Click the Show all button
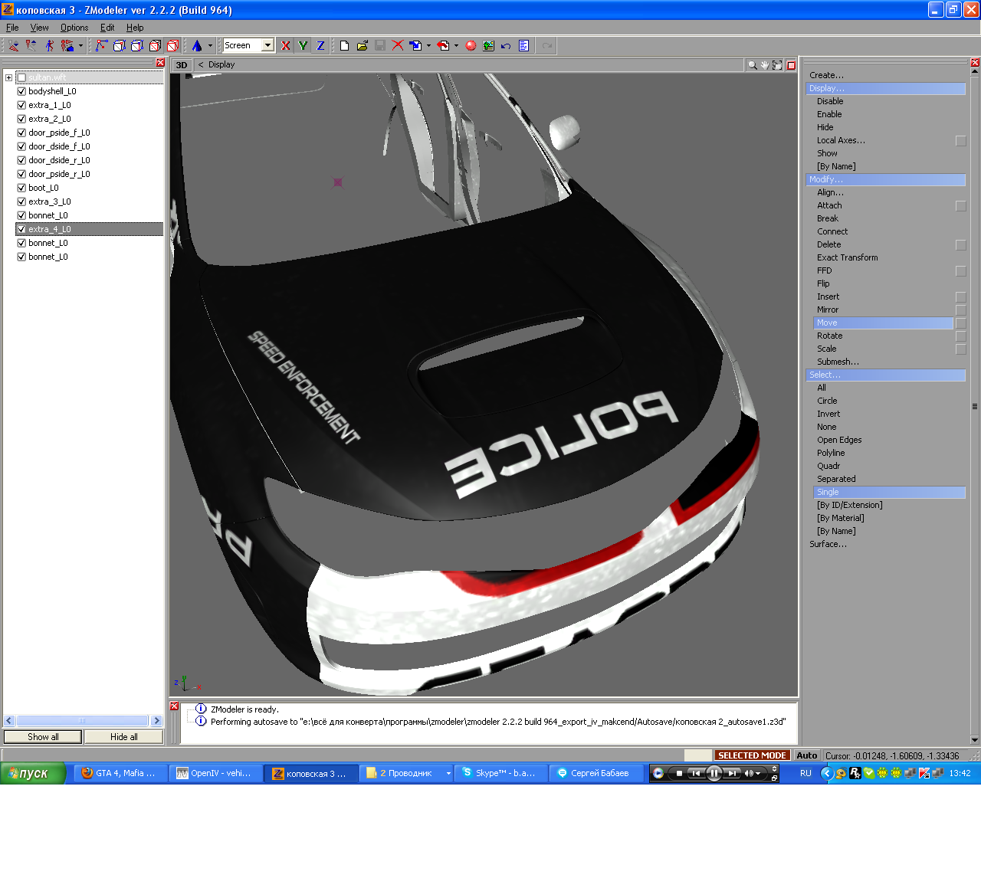 click(x=43, y=737)
